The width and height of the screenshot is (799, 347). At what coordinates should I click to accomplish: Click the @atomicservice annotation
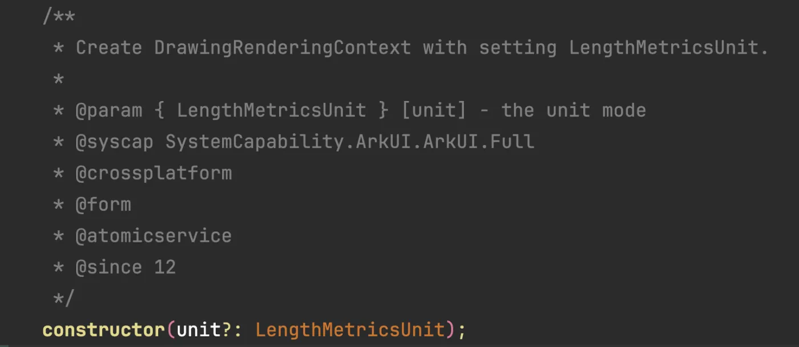(x=154, y=236)
